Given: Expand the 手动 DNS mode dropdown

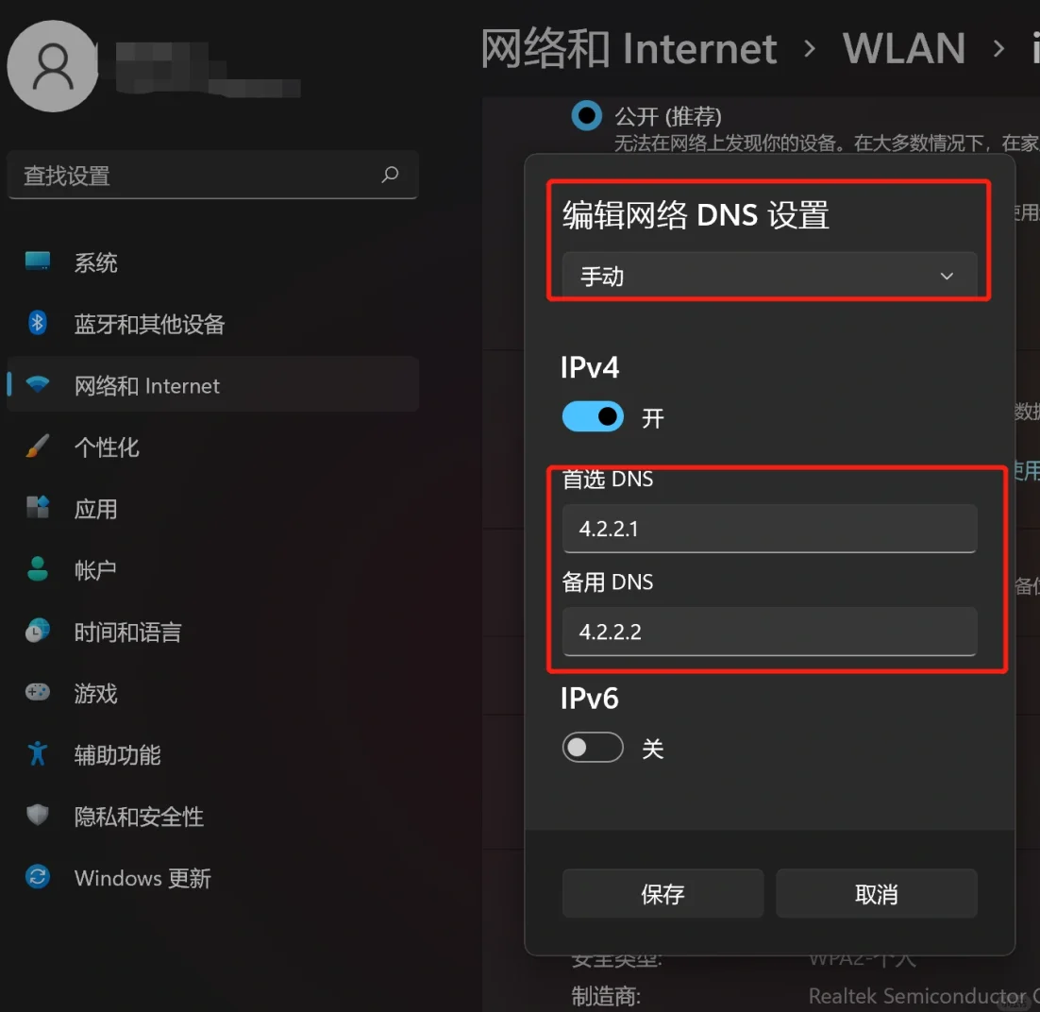Looking at the screenshot, I should click(x=769, y=276).
